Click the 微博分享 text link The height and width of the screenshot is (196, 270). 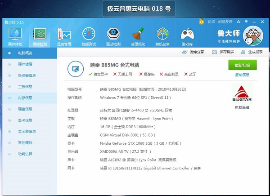197,52
